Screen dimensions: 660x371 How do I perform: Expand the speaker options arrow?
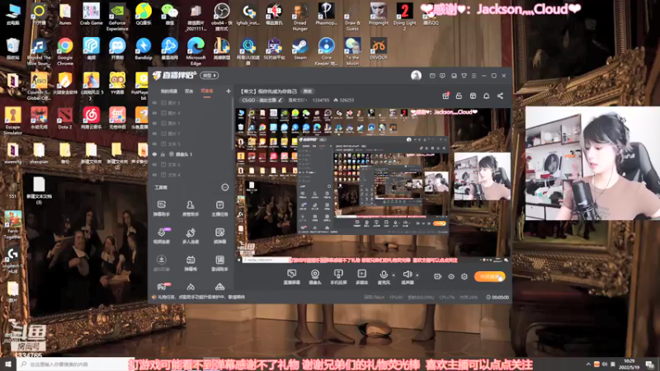[417, 275]
